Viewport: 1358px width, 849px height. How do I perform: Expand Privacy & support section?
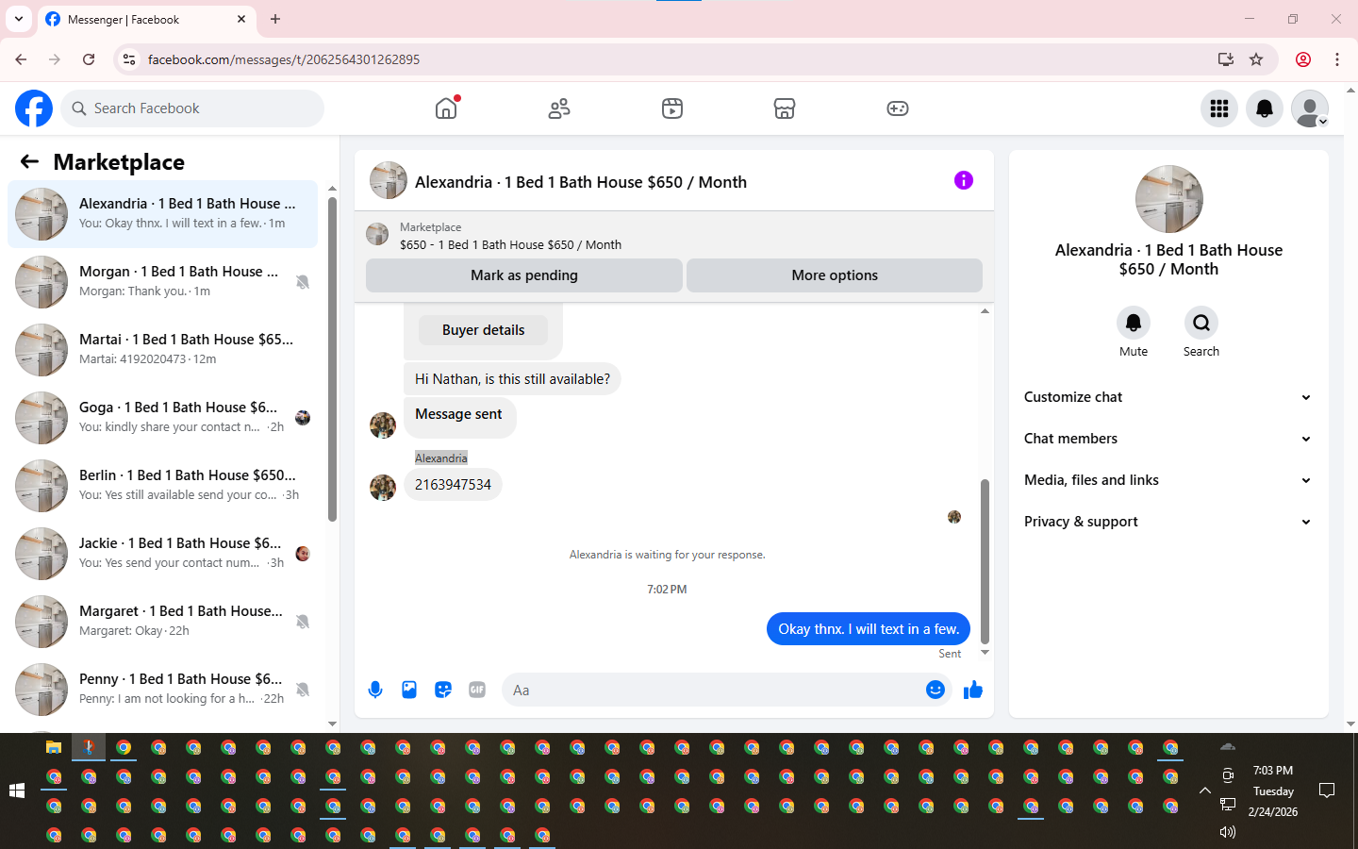(1168, 522)
